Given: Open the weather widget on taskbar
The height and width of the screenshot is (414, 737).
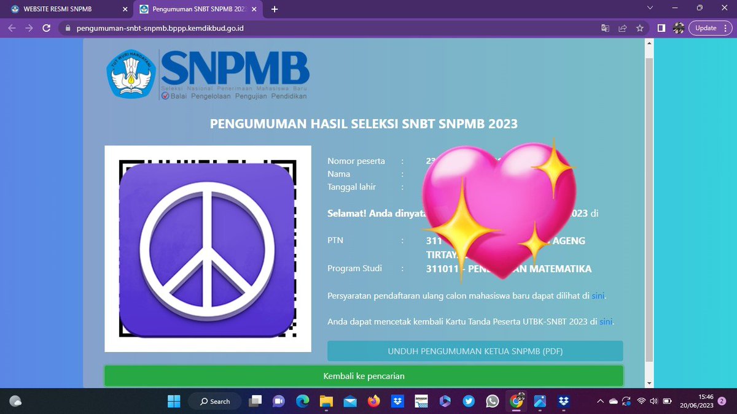Looking at the screenshot, I should point(16,401).
